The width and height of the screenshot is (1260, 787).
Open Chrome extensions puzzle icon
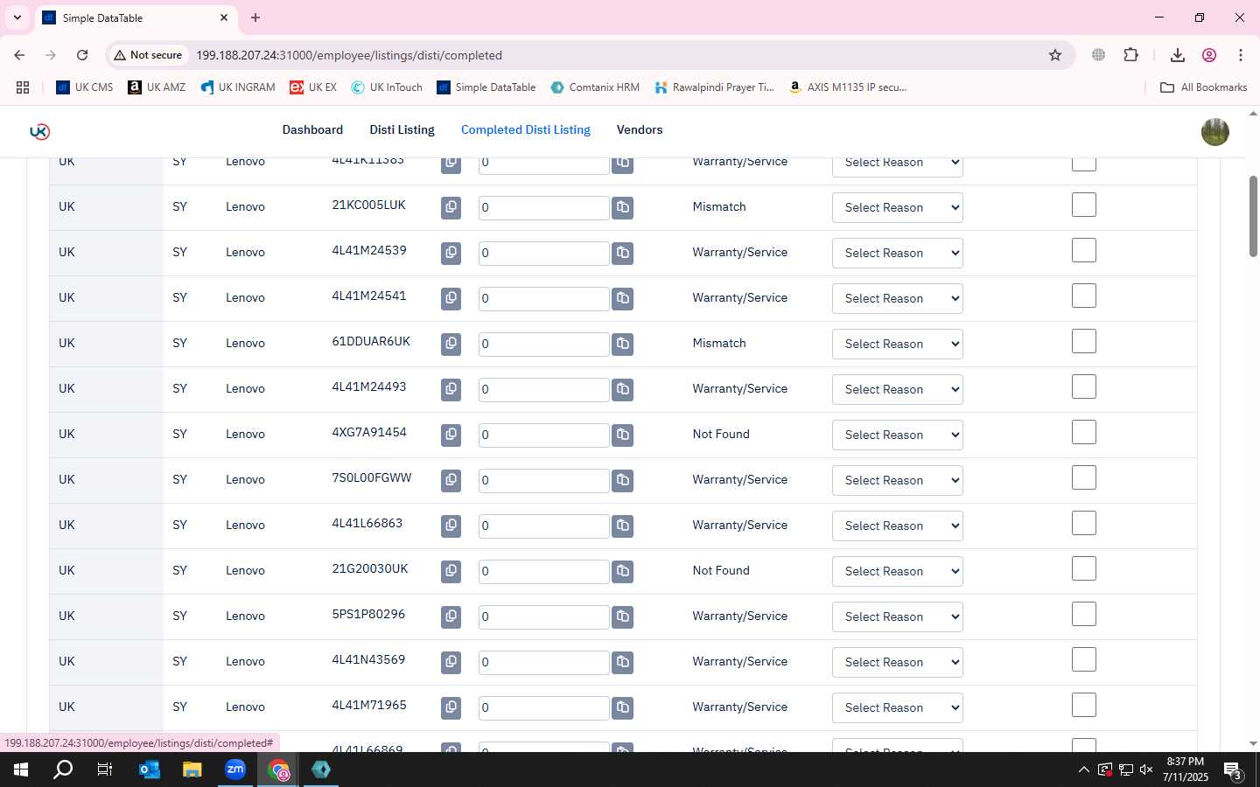1130,55
